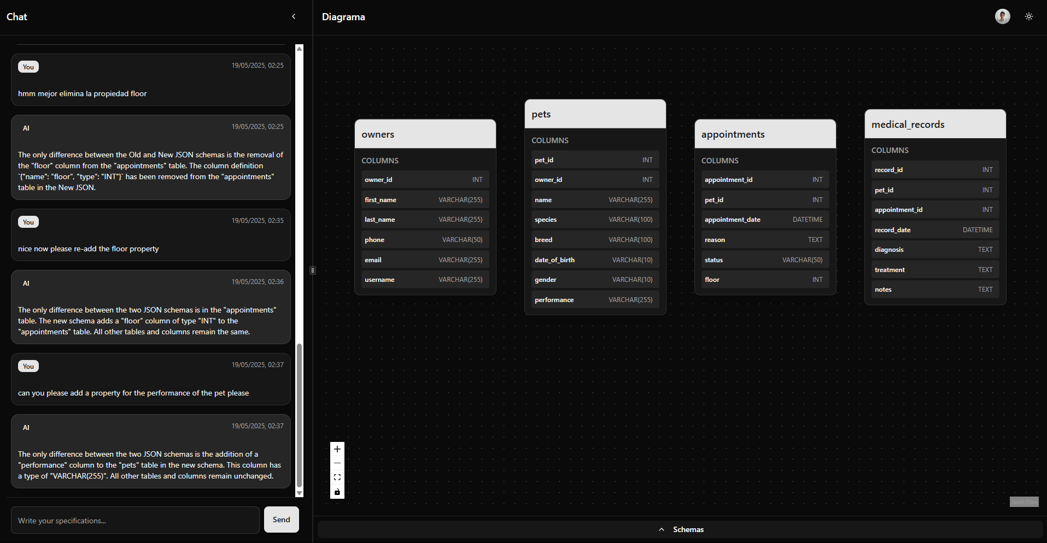Click the chat scrollbar down arrow
Viewport: 1047px width, 543px height.
coord(299,493)
